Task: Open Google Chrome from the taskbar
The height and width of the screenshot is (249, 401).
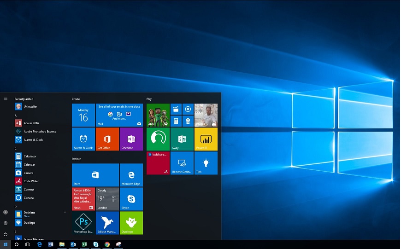Action: coord(107,244)
